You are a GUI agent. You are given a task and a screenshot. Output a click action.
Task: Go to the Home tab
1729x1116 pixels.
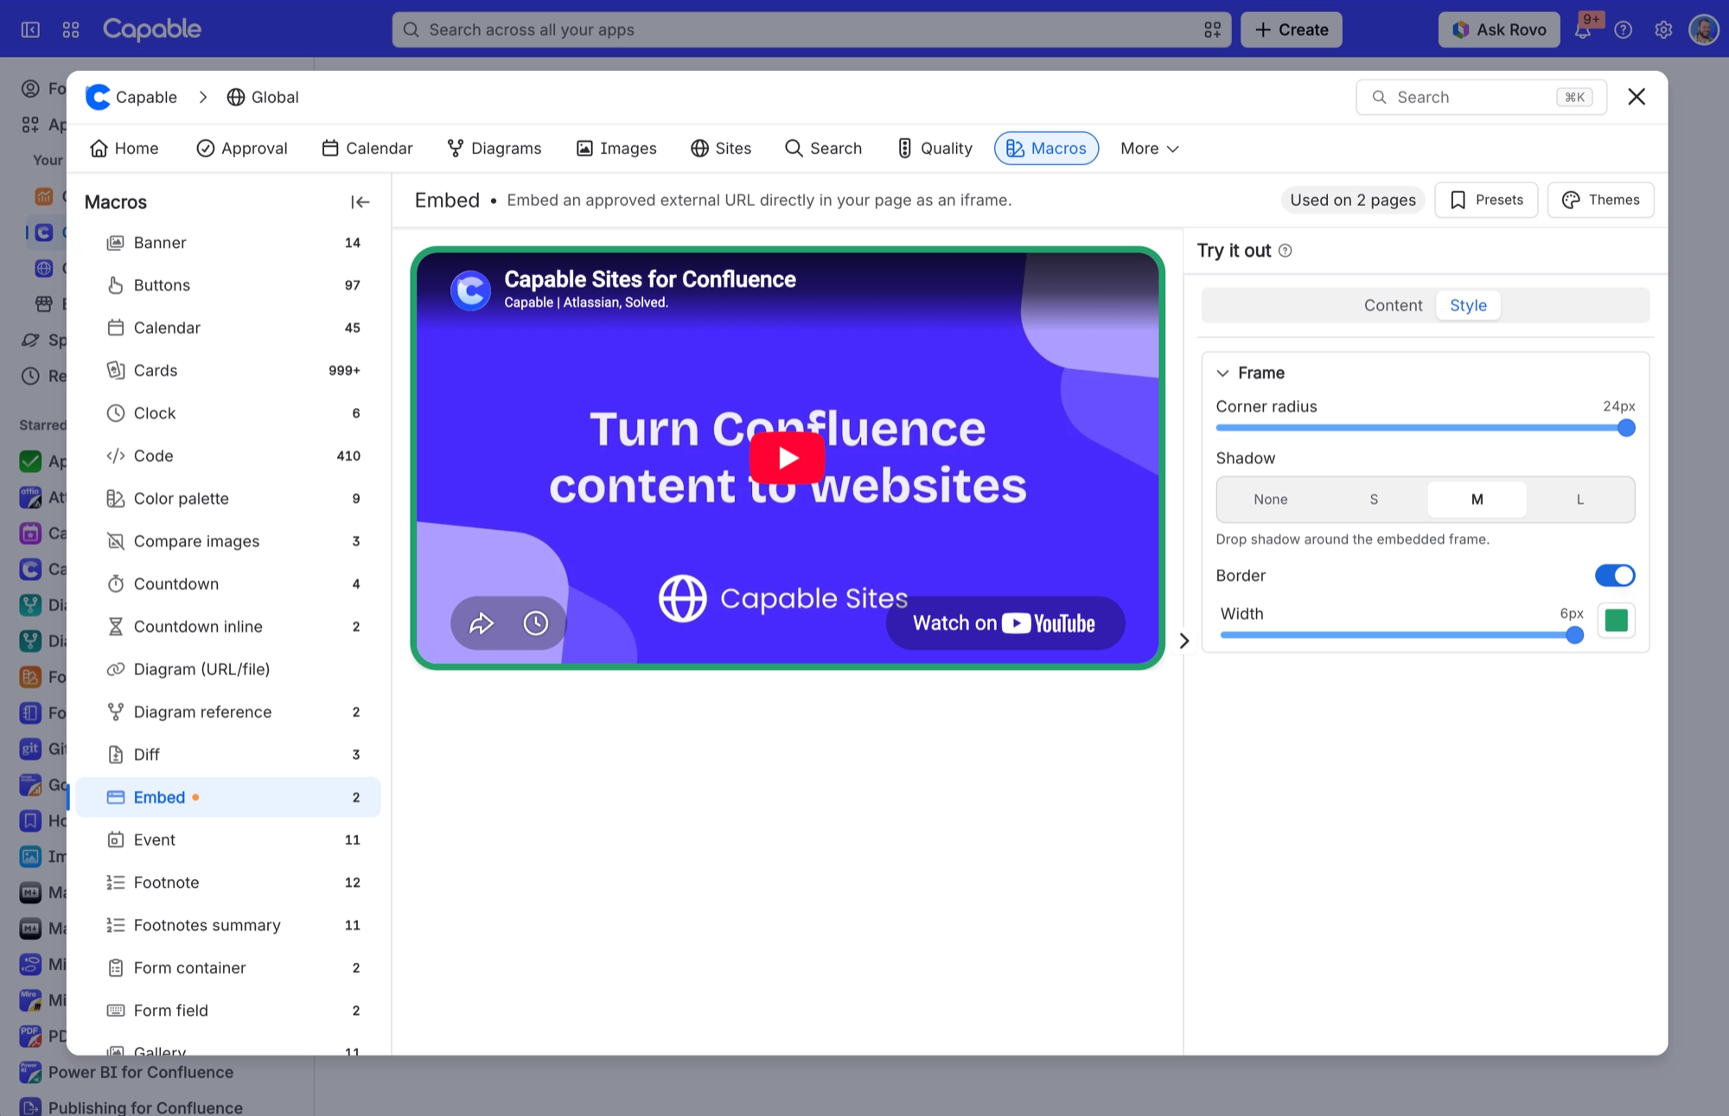[124, 149]
